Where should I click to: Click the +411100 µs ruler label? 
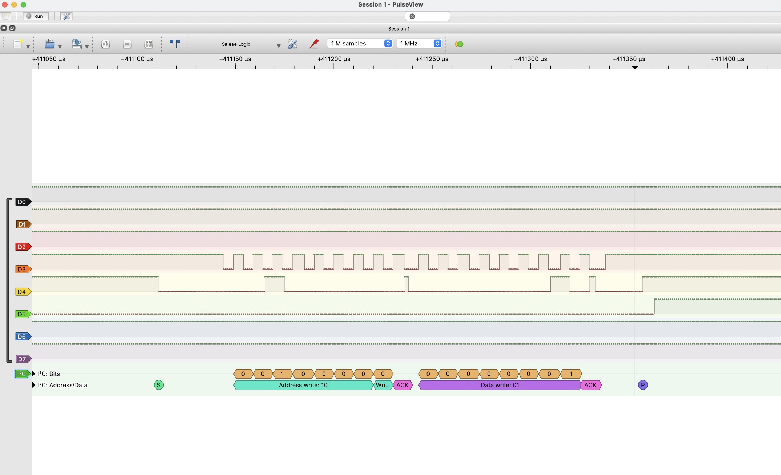137,59
